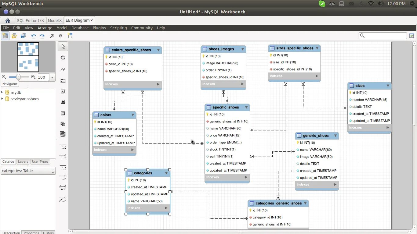Click the Wi-Fi icon in system tray
The image size is (417, 234).
coord(371,4)
